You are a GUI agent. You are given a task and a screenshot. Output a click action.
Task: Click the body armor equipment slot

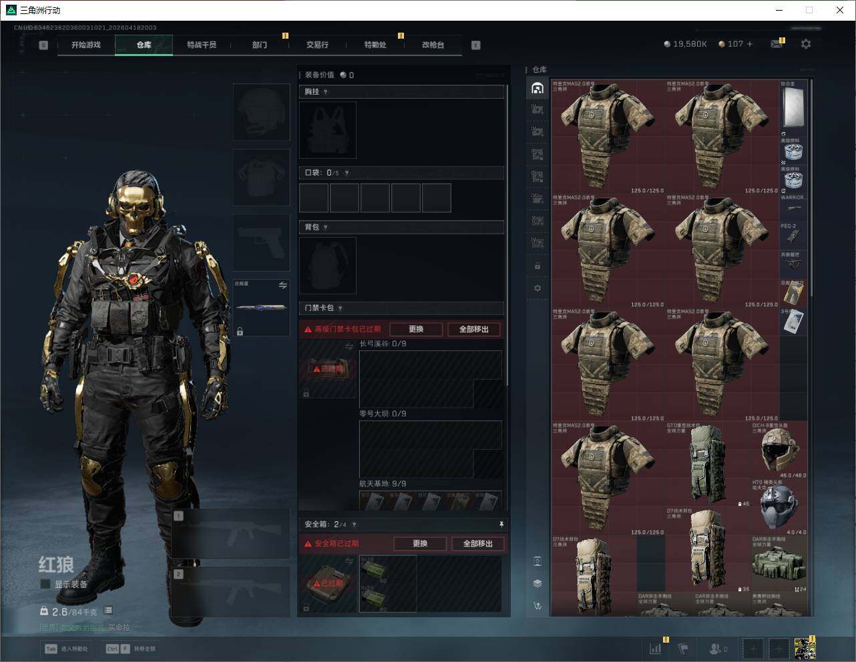[262, 178]
